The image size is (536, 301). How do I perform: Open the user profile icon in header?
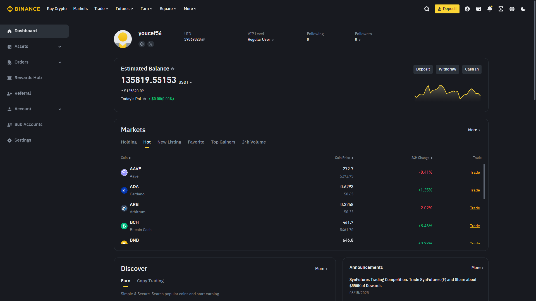tap(467, 9)
